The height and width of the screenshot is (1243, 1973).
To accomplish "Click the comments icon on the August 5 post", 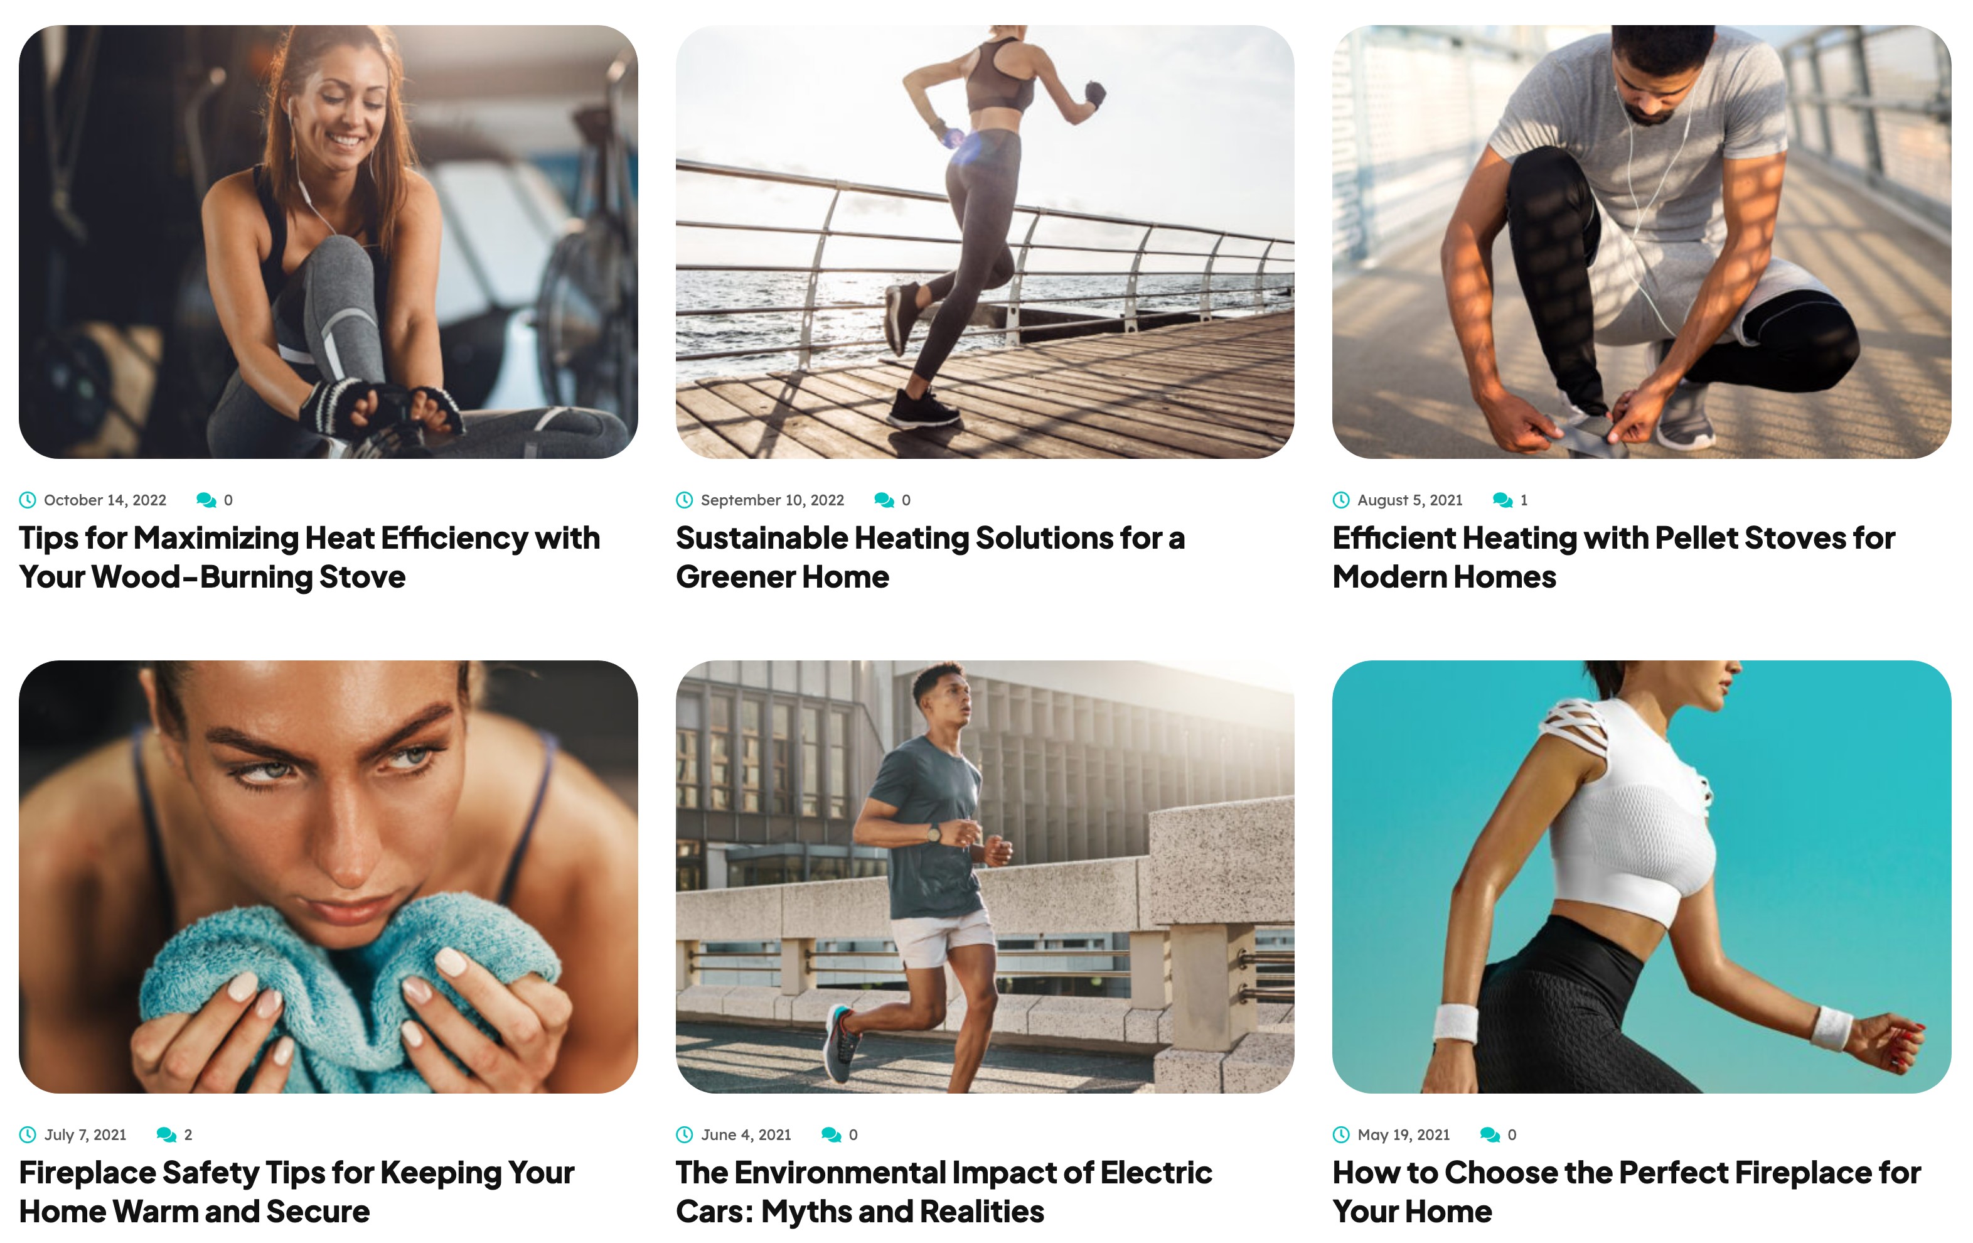I will click(x=1503, y=499).
